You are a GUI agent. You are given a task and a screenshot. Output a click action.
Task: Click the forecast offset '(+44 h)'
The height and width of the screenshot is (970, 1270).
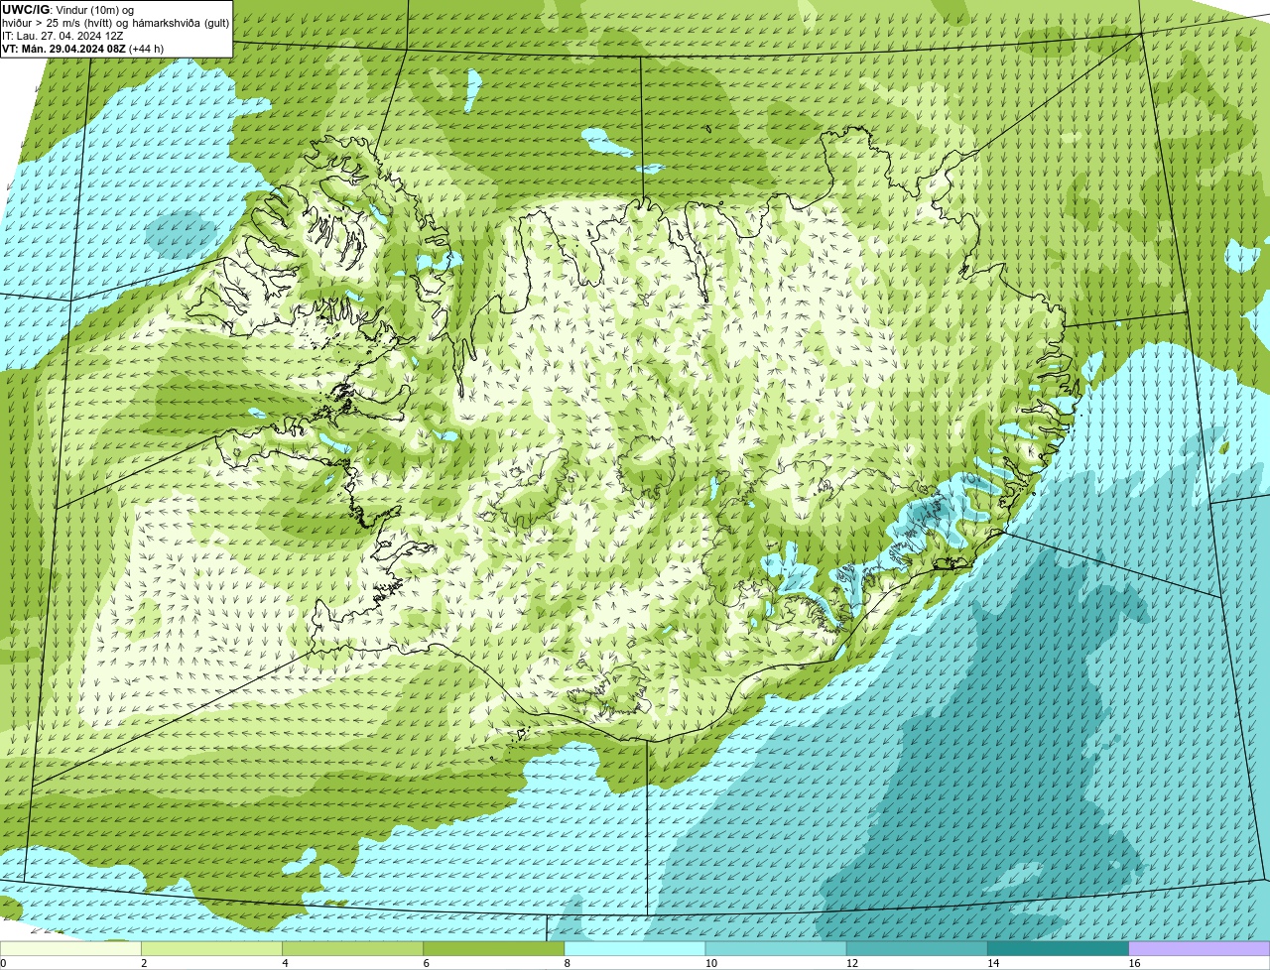(x=147, y=49)
